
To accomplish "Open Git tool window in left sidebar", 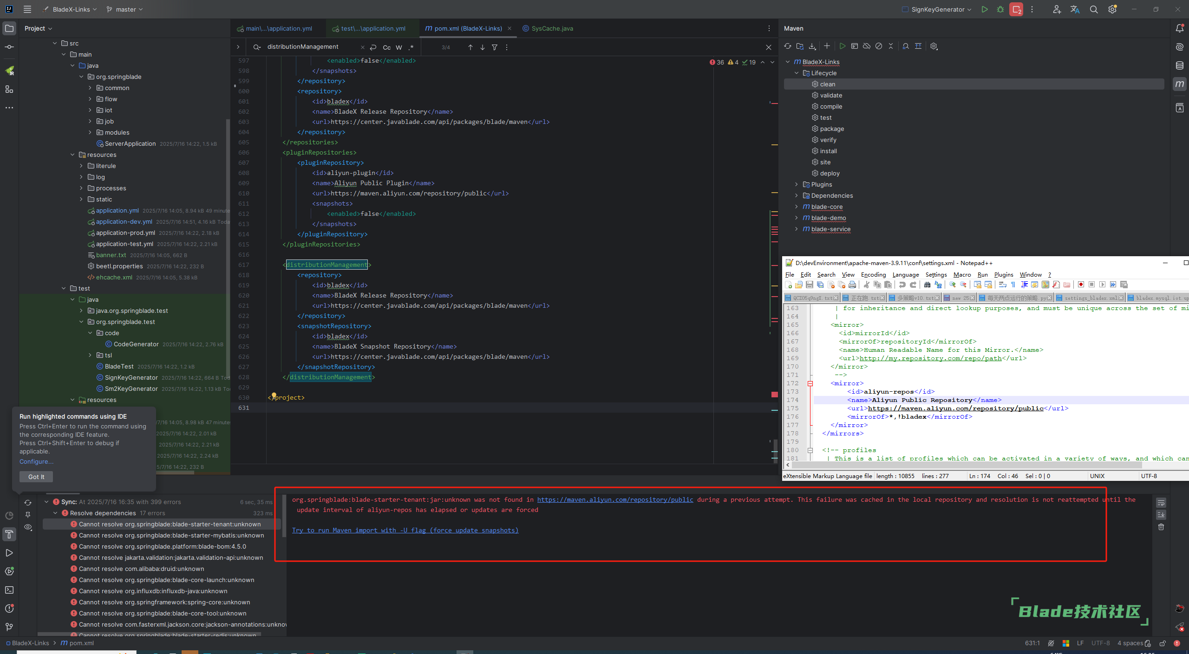I will pos(9,627).
